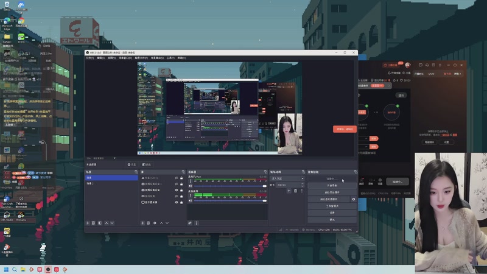Open source properties gear in Sources toolbar
487x274 pixels.
pos(155,223)
